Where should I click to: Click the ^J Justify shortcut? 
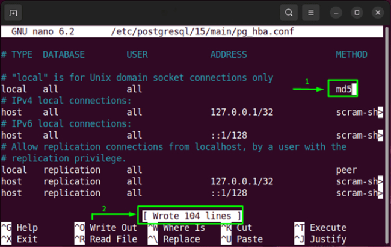(321, 239)
